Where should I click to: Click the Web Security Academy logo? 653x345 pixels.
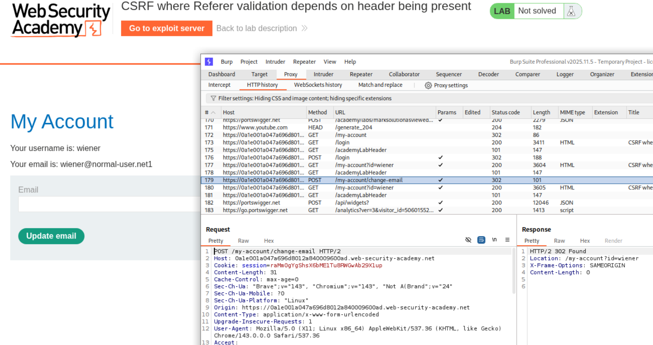pos(61,20)
